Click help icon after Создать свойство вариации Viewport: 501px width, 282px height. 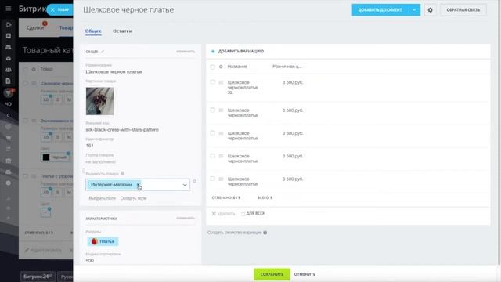(265, 233)
